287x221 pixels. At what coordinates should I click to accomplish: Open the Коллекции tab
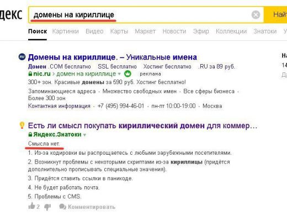tap(231, 31)
